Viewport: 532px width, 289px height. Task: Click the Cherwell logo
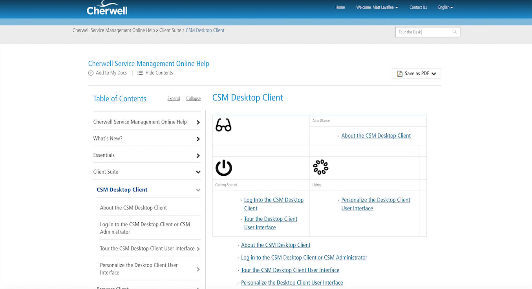tap(107, 8)
